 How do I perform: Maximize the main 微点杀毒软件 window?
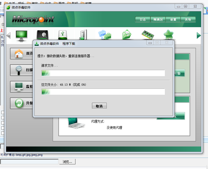coord(186,6)
